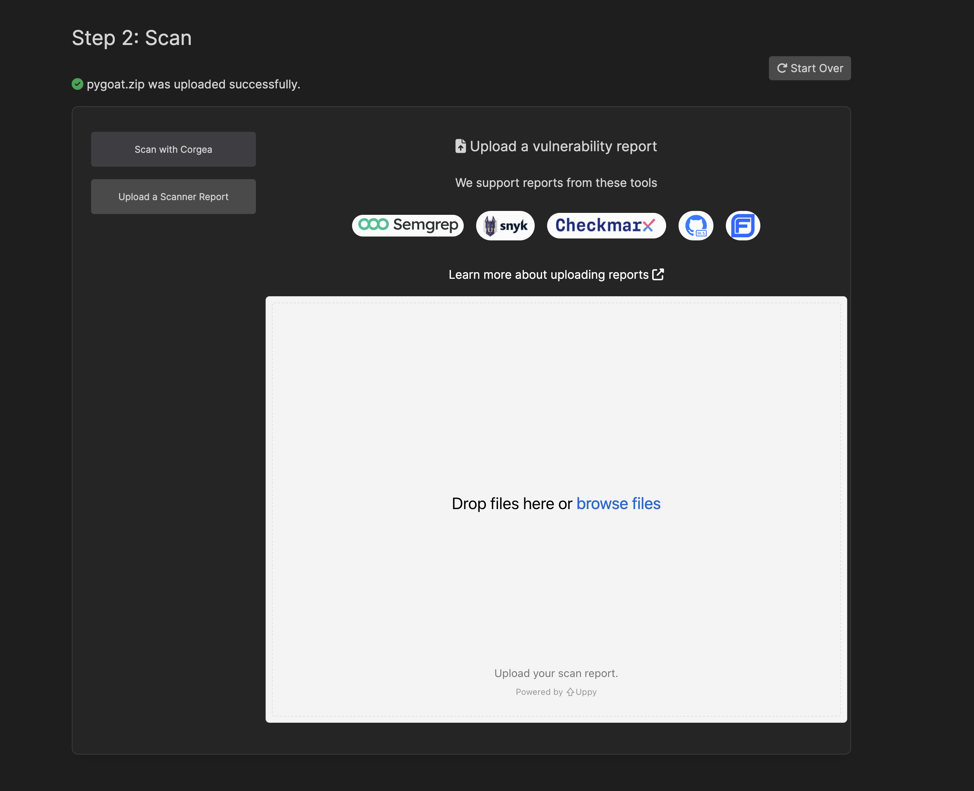Select the Scan with Corgea tab

pyautogui.click(x=173, y=149)
